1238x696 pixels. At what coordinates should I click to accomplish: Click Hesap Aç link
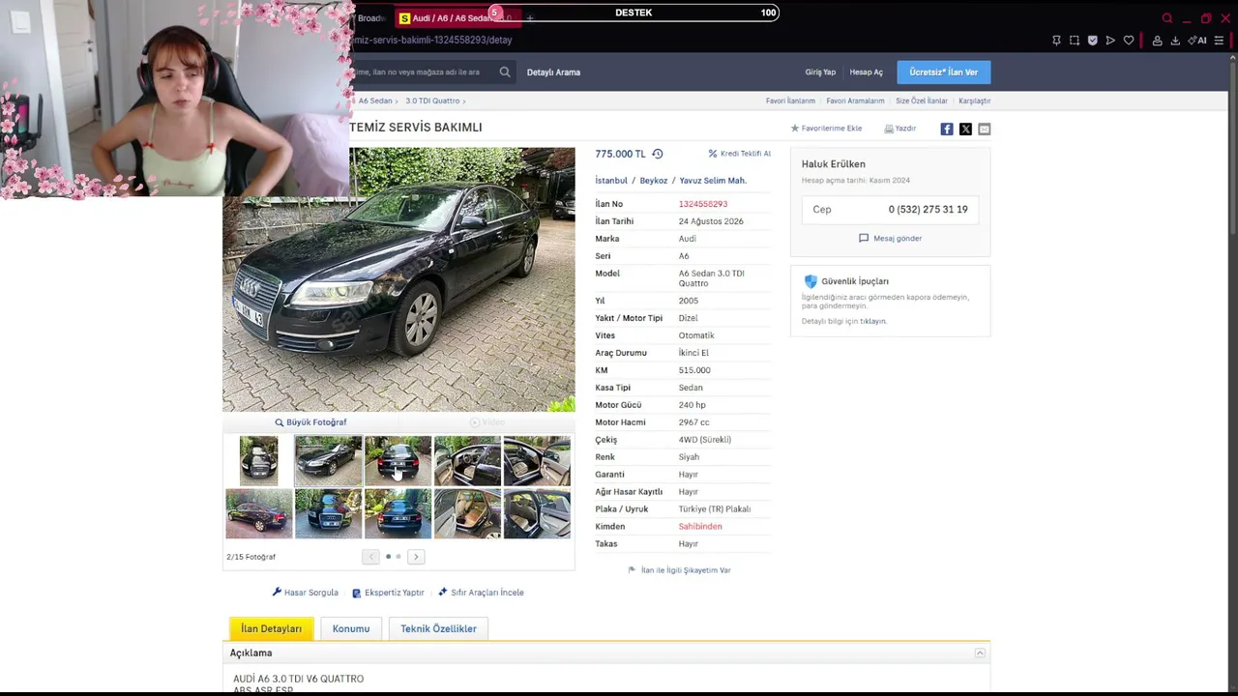(866, 72)
